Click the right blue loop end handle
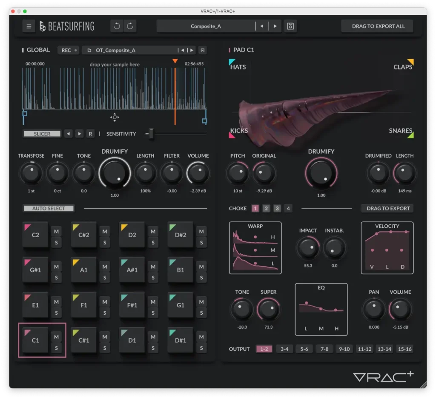This screenshot has height=399, width=436. (x=204, y=121)
